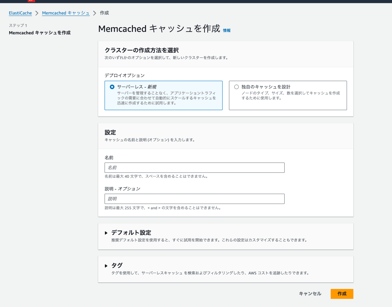Click the 設定 section heading

110,132
